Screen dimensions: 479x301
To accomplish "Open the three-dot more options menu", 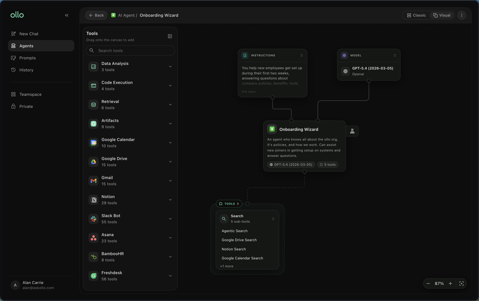I will point(462,15).
